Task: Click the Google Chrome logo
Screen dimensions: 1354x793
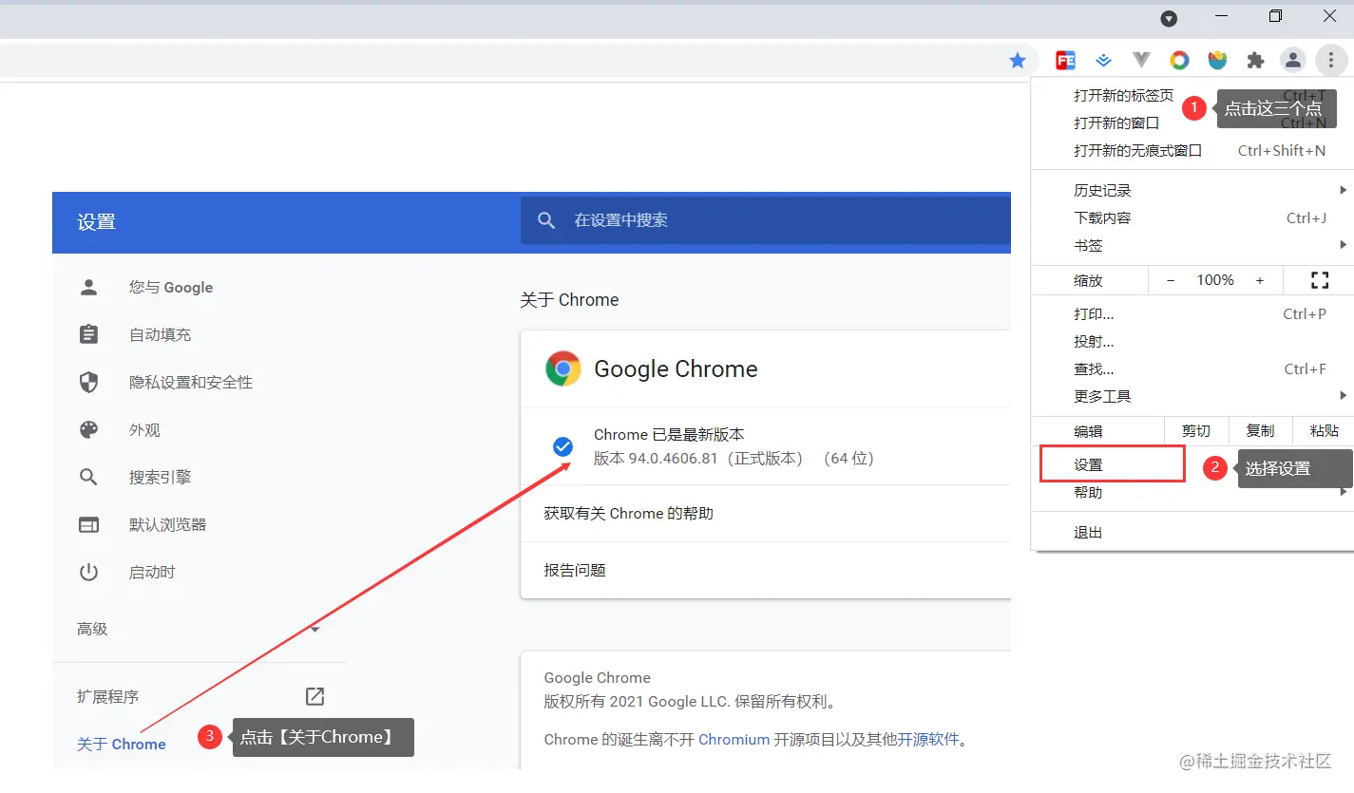Action: pyautogui.click(x=563, y=368)
